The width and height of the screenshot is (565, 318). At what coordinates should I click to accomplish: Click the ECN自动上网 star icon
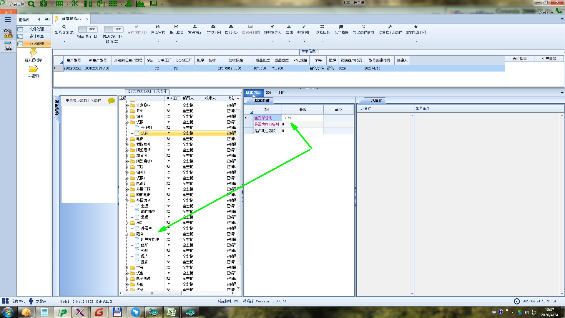(x=416, y=27)
